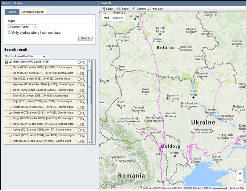Viewport: 247px width, 191px height.
Task: Open info for Dace stork row
Action: pyautogui.click(x=79, y=68)
